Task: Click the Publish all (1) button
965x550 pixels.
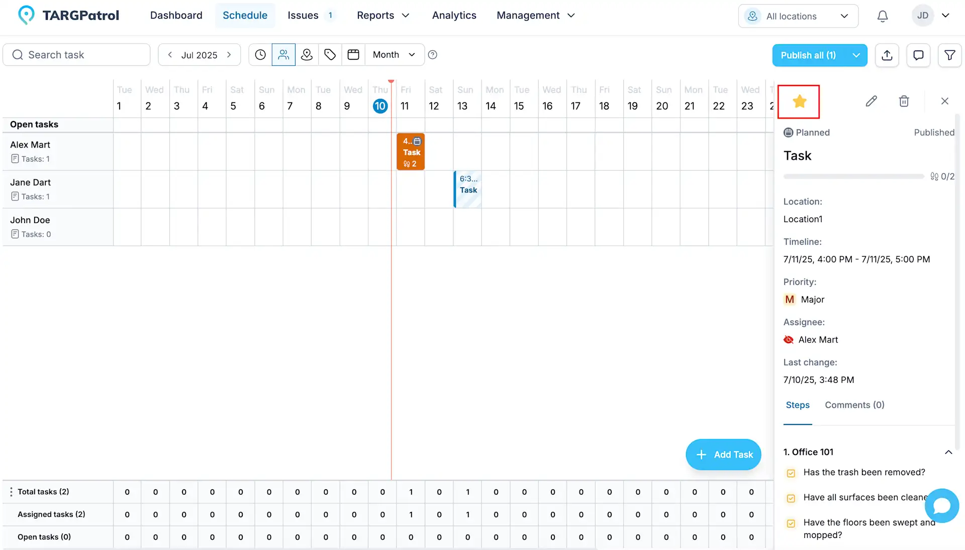Action: point(808,55)
